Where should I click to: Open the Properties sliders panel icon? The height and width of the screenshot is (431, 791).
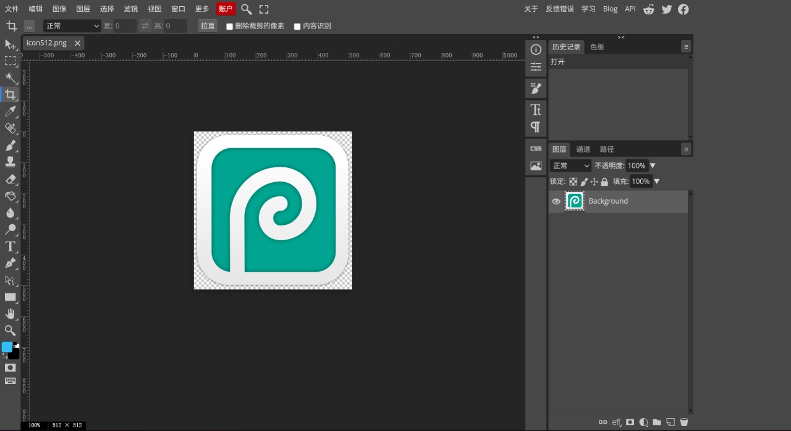[536, 66]
